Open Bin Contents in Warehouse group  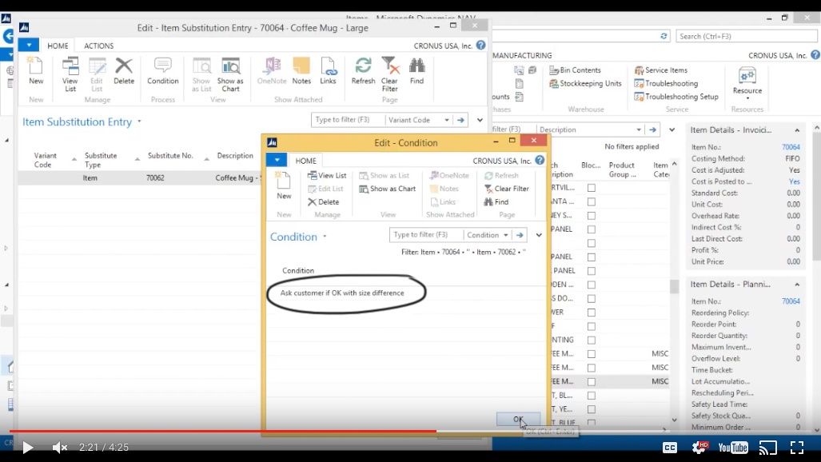click(x=575, y=70)
